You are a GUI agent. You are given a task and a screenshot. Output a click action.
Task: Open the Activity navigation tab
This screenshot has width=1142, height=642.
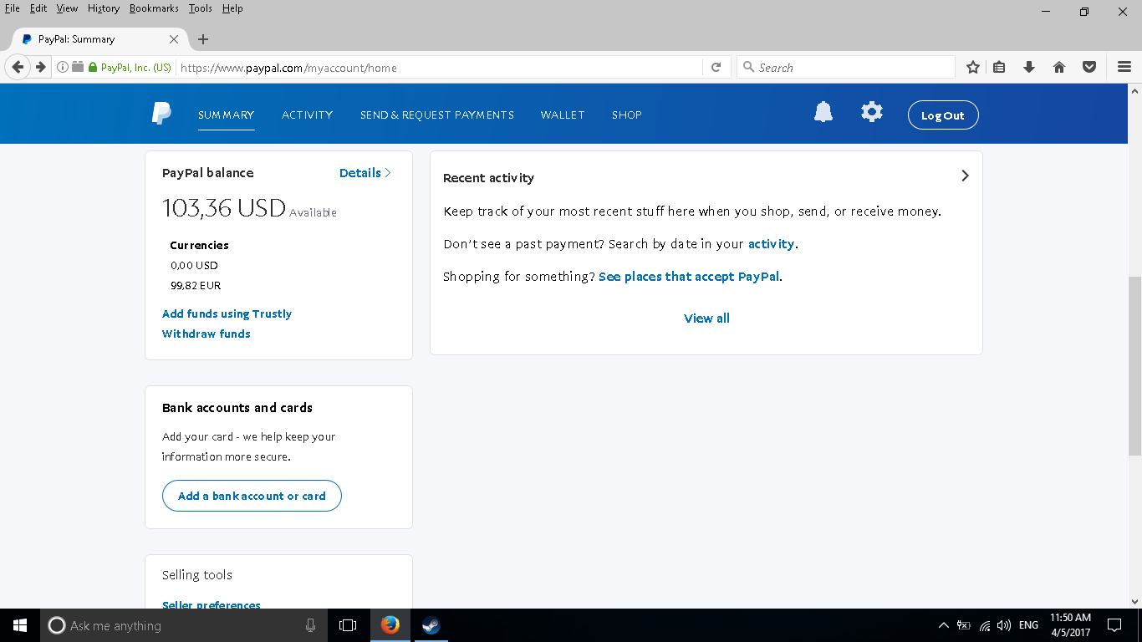pos(307,115)
